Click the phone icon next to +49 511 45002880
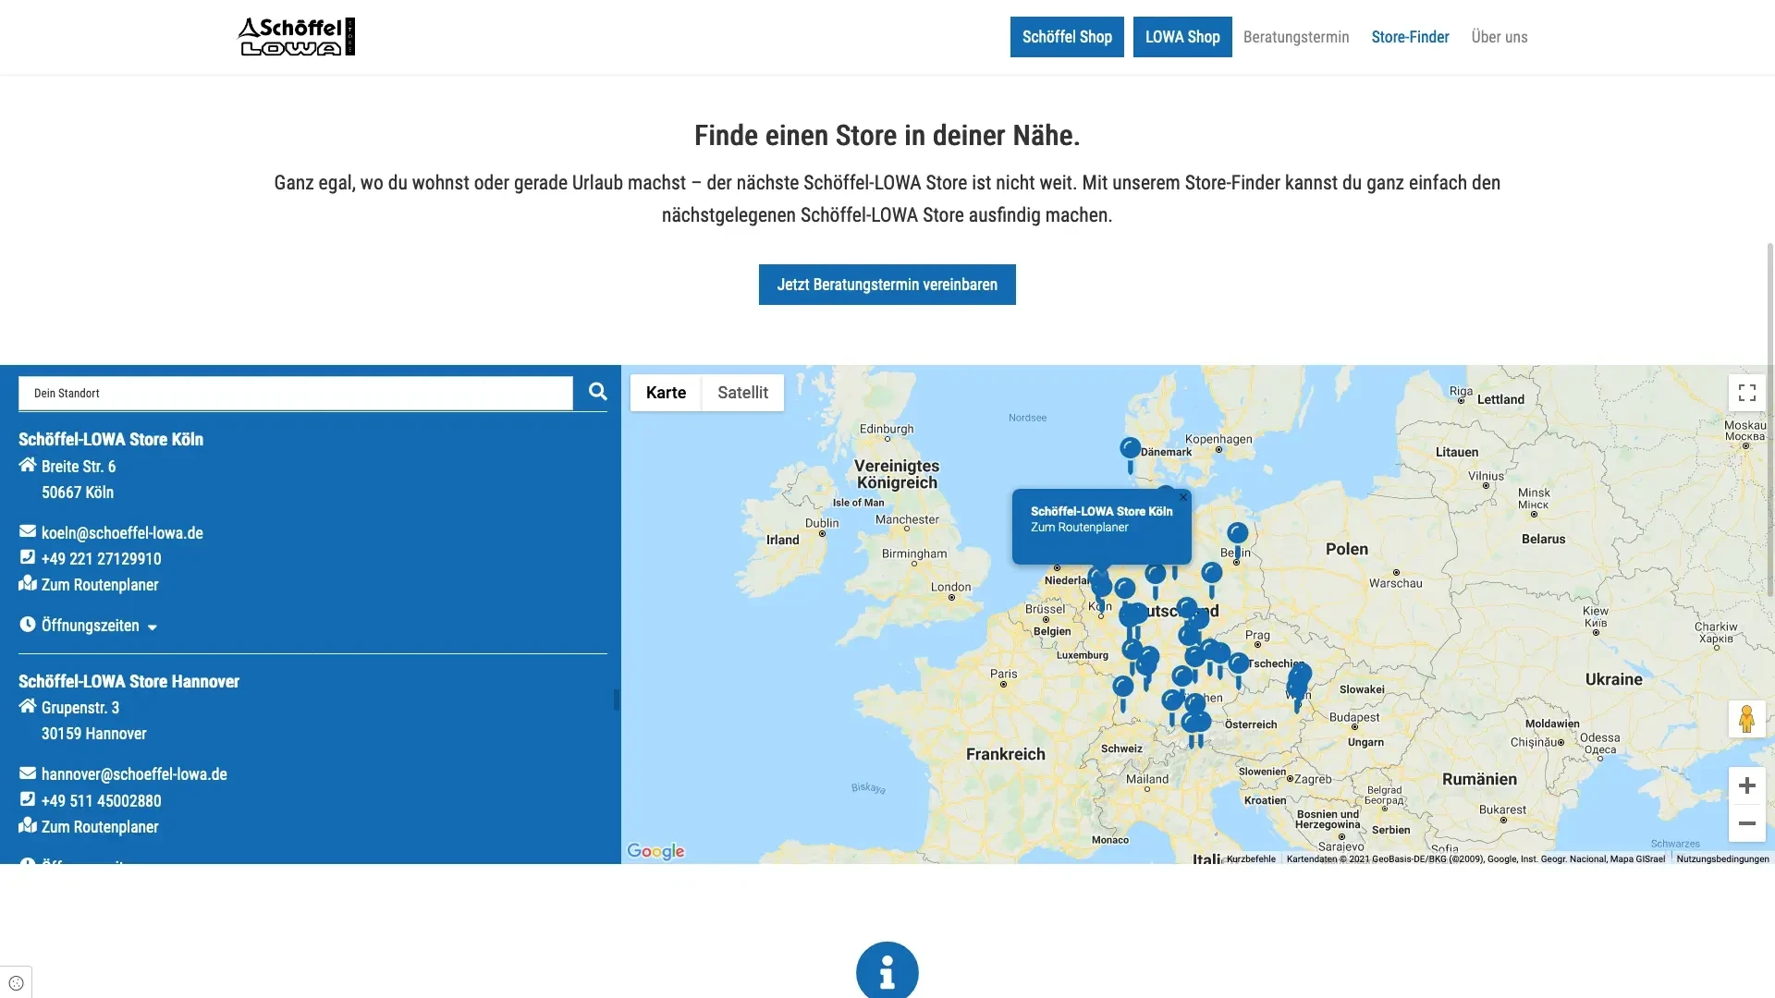The height and width of the screenshot is (998, 1775). (x=28, y=799)
